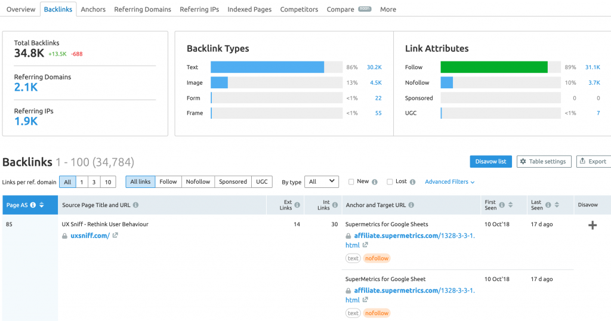Select 10 links per ref. domain
The image size is (611, 321).
(x=108, y=182)
